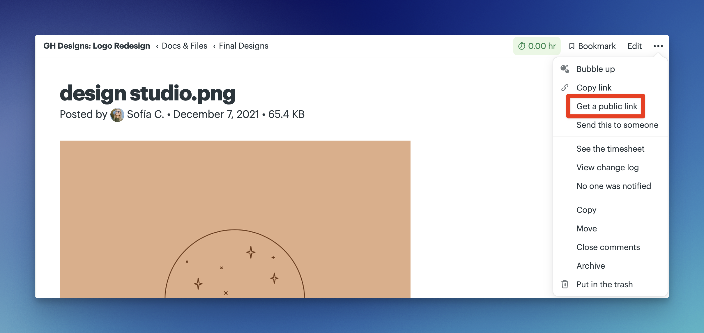704x333 pixels.
Task: Select Bubble up menu entry
Action: 610,69
